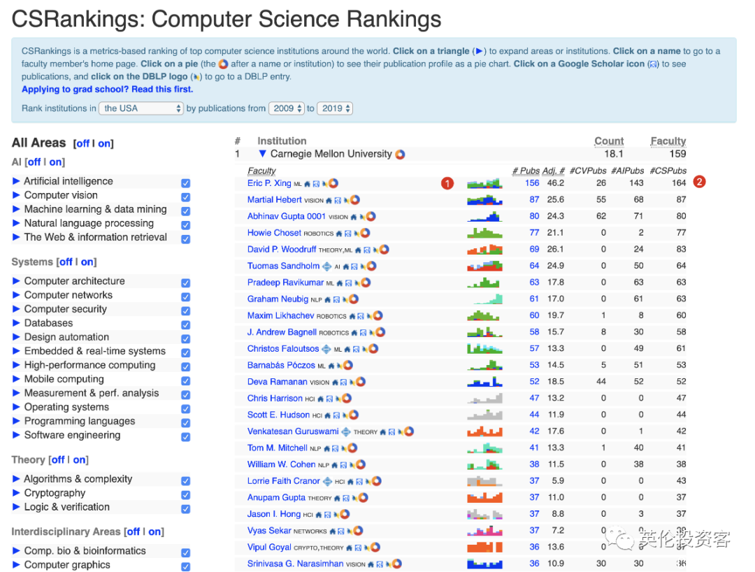755x572 pixels.
Task: Open Martial Hebert's Google Scholar icon
Action: pyautogui.click(x=338, y=200)
